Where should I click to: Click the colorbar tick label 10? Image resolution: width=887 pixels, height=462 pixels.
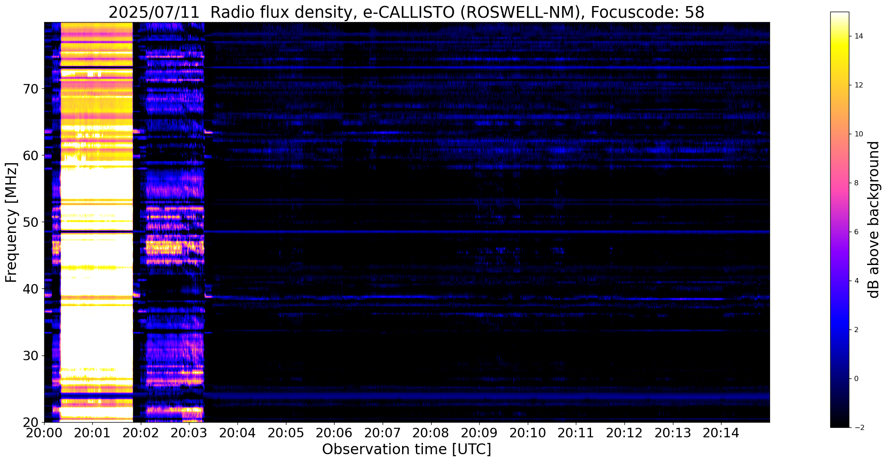858,134
